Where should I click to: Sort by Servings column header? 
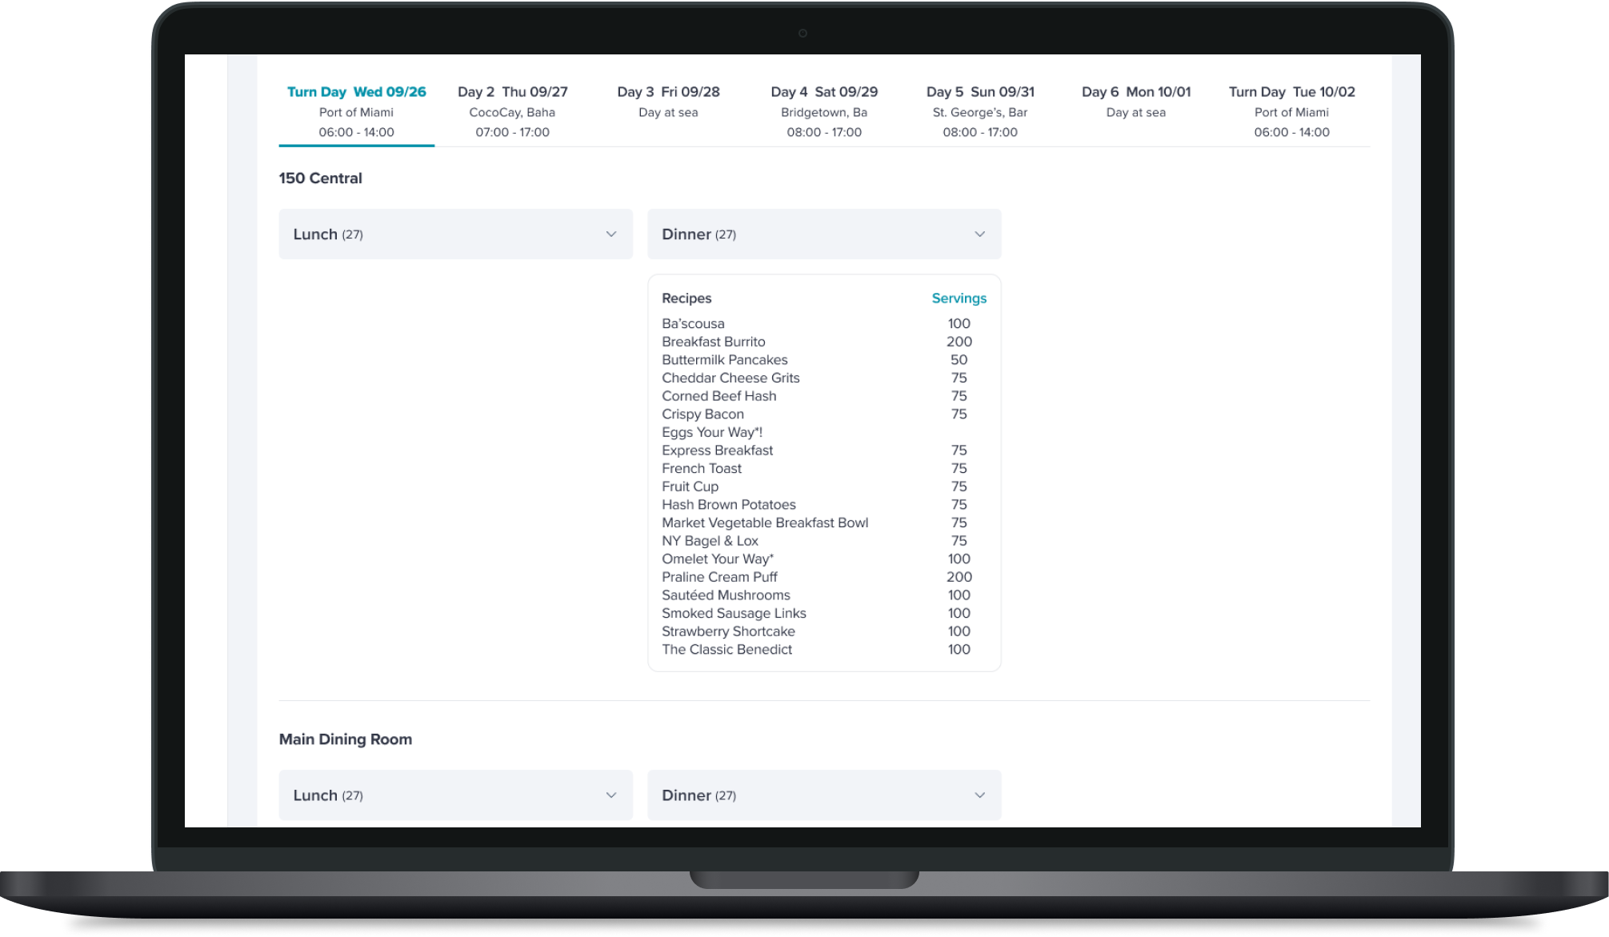(x=959, y=298)
